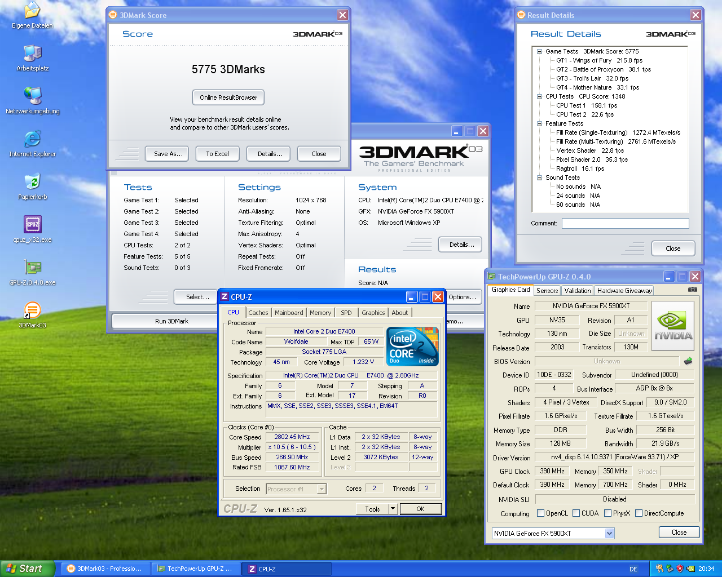The height and width of the screenshot is (577, 722).
Task: Click 3DMark Score title bar icon
Action: point(113,15)
